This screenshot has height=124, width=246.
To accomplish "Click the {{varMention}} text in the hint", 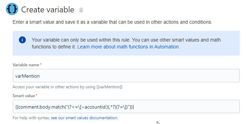I will (x=109, y=87).
